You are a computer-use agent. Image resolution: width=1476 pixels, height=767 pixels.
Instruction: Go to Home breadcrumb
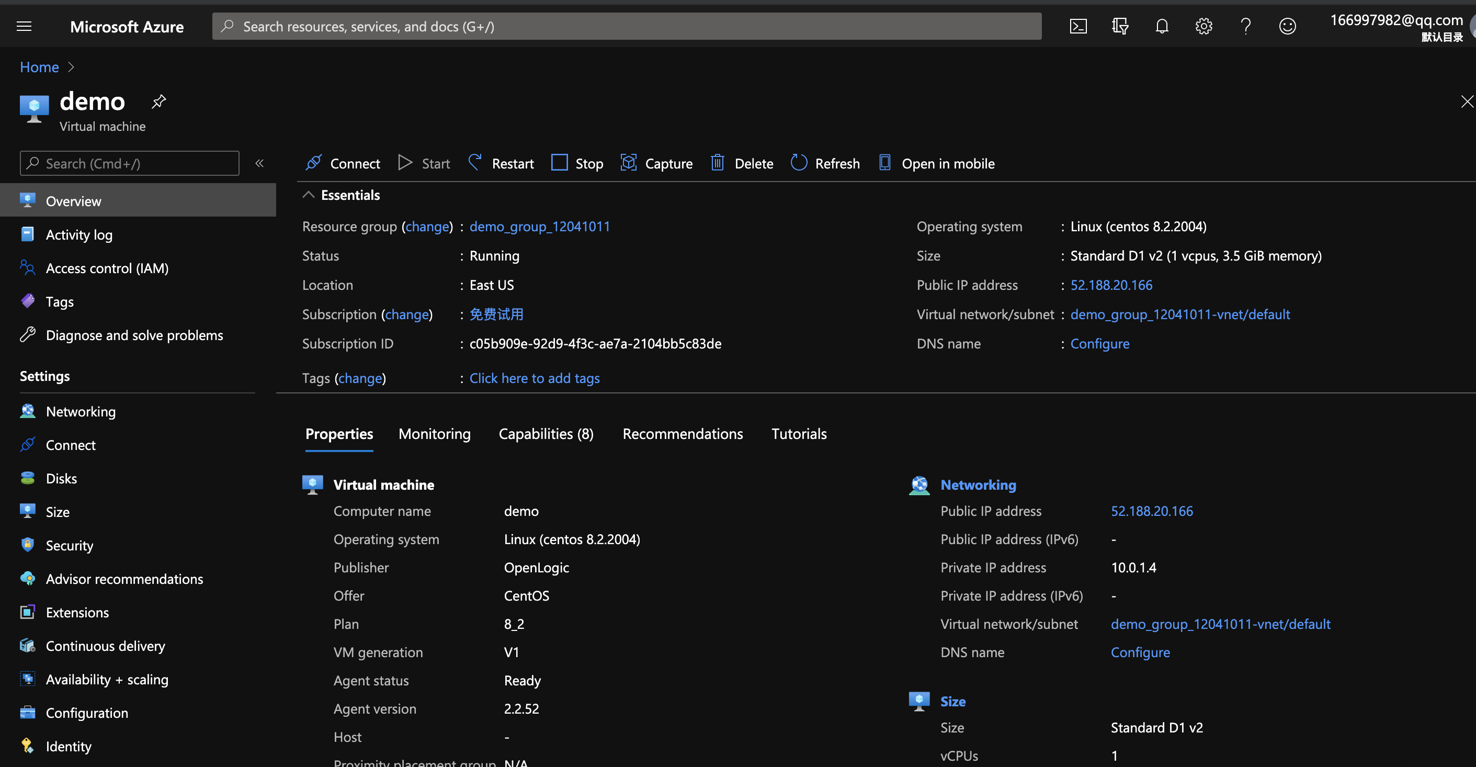40,67
